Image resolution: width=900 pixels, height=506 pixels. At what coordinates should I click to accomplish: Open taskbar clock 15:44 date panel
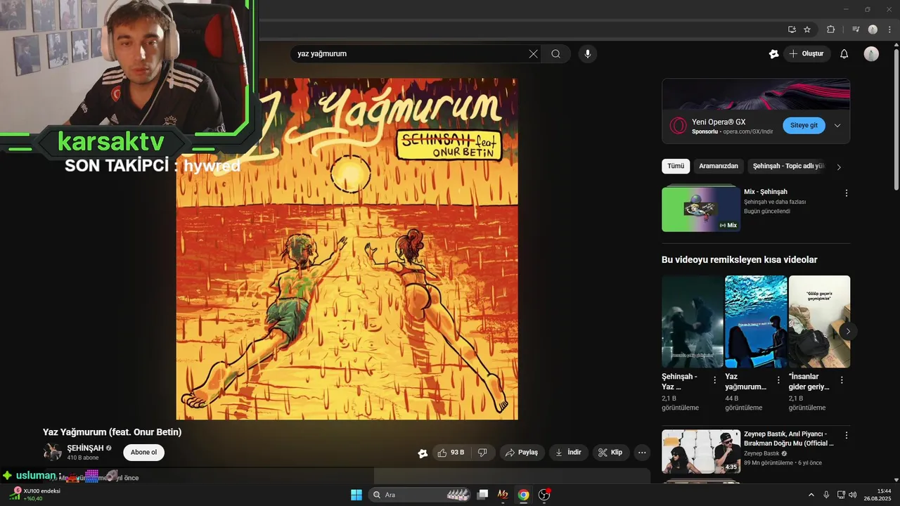click(x=878, y=495)
